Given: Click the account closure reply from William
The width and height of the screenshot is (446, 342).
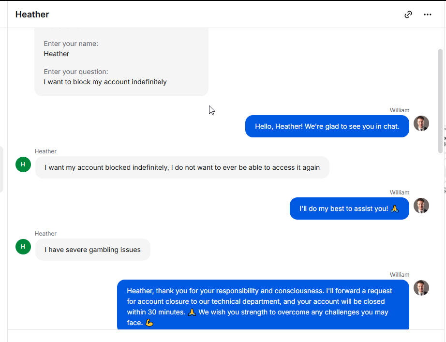Looking at the screenshot, I should coord(263,304).
